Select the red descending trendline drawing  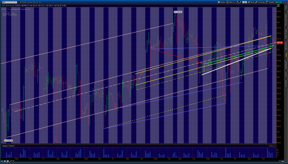point(178,56)
